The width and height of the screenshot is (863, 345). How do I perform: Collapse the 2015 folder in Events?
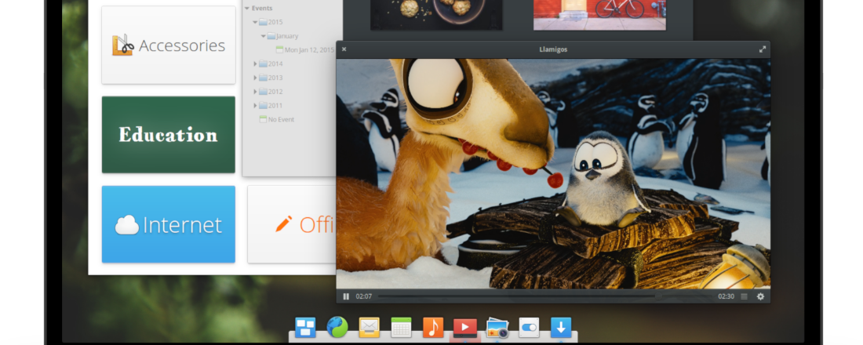[256, 22]
